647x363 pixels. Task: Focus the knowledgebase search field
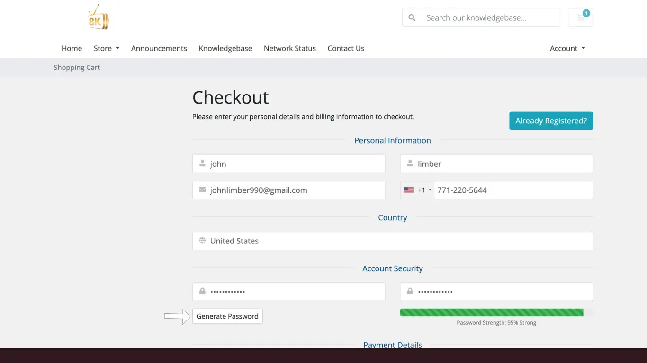[490, 17]
